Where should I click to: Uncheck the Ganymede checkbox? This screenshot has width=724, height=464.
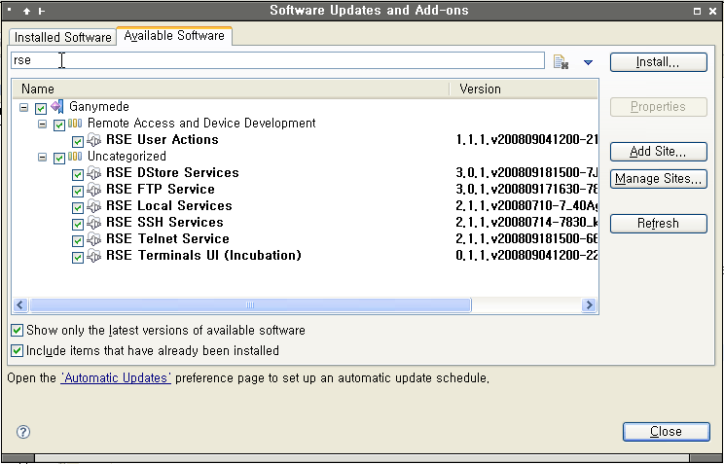click(x=41, y=109)
